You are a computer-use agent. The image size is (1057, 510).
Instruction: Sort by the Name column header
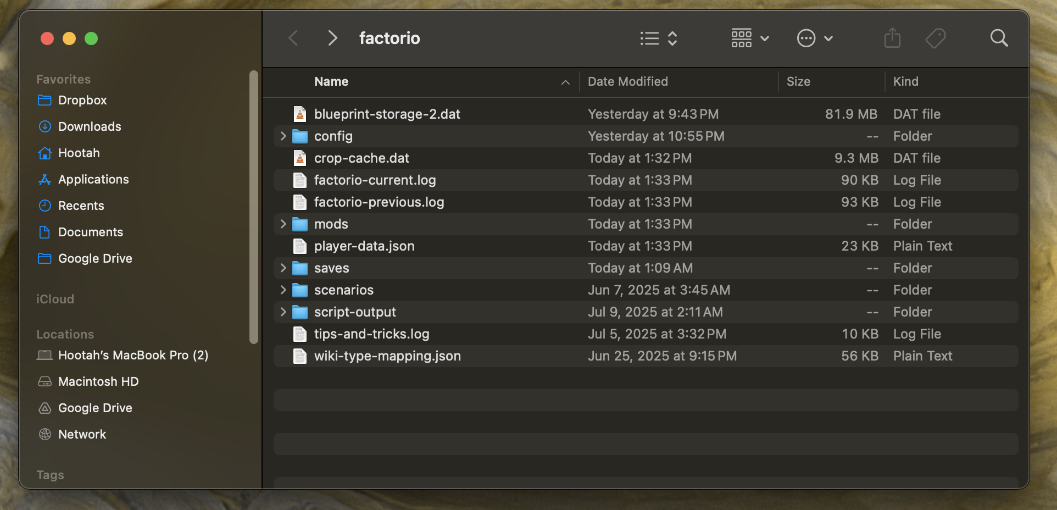331,81
